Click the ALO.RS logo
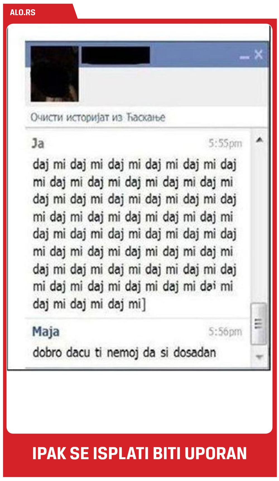Screen dimensions: 279x481 (23, 13)
